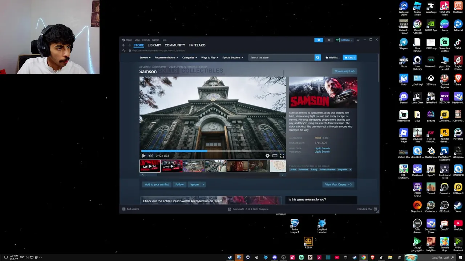465x261 pixels.
Task: Open Steam notifications bell
Action: (x=329, y=40)
